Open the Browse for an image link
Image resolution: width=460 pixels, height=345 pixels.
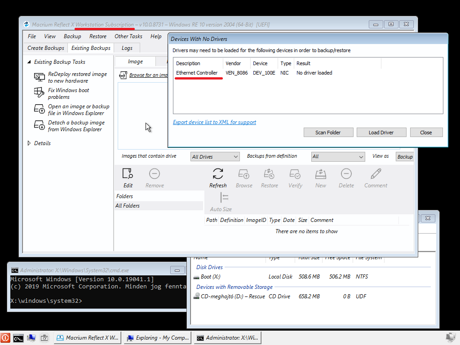tap(148, 75)
